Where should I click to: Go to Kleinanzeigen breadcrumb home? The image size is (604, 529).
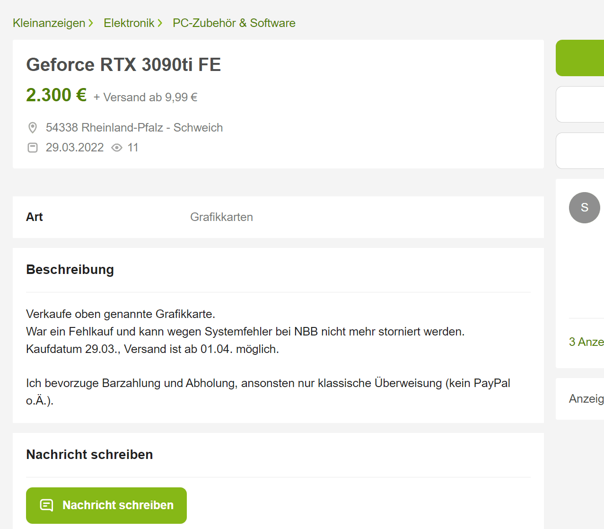49,23
